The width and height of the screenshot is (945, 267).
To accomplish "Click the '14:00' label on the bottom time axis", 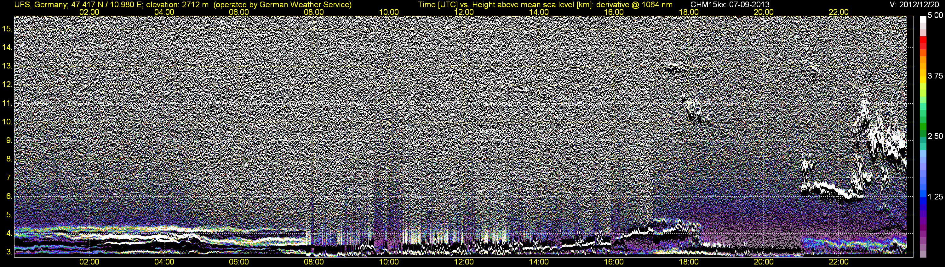I will [539, 262].
